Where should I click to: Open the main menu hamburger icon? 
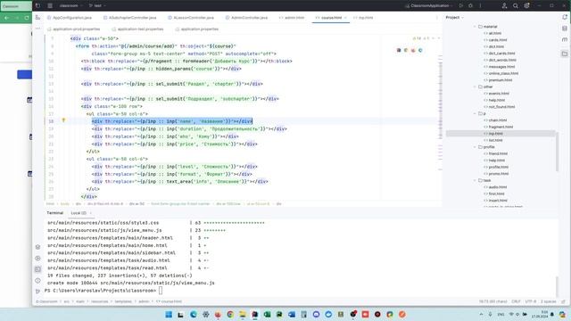coord(50,6)
